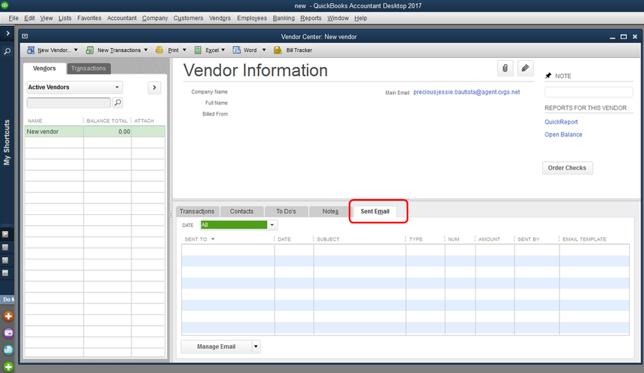644x373 pixels.
Task: Click the EMAIL TEMPLATE column header
Action: [x=584, y=239]
